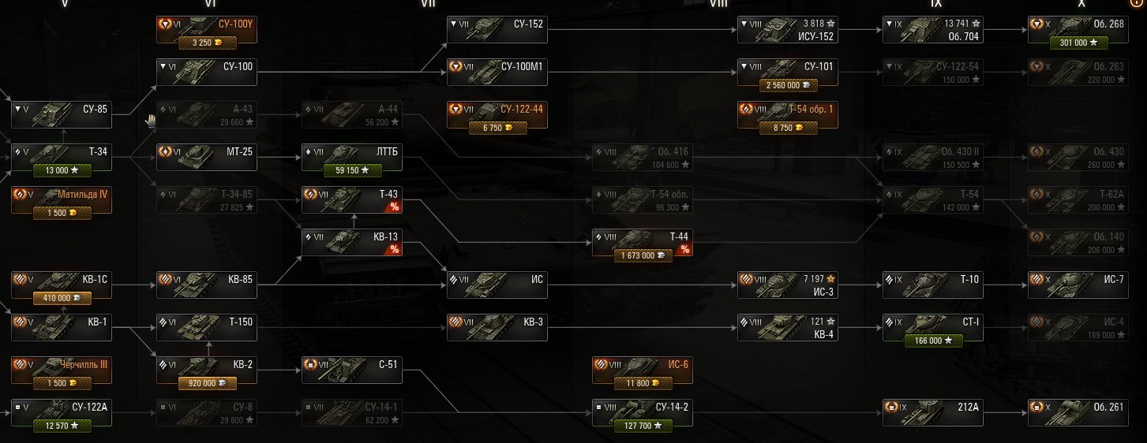
Task: Click the СТ-I research cost 166 000
Action: 933,341
